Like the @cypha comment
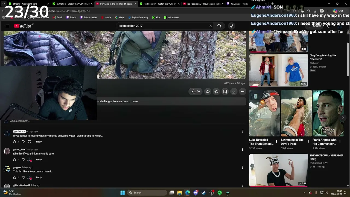Screen dimensions: 350x197 click(14, 178)
